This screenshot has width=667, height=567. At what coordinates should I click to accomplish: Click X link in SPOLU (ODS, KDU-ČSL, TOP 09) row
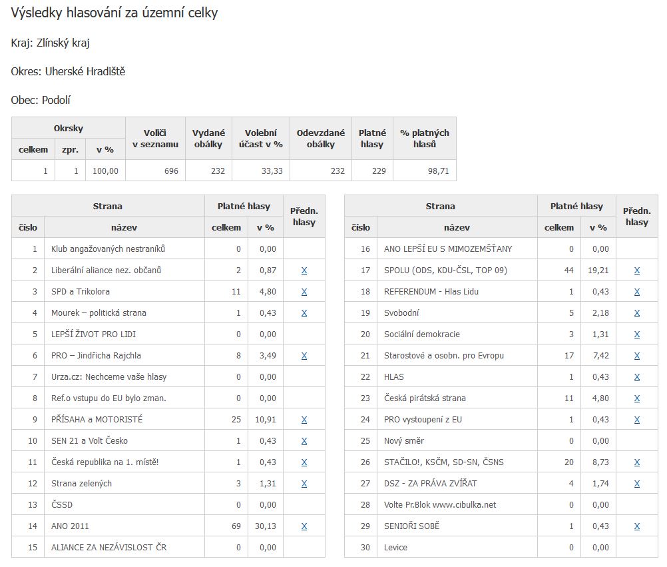(637, 271)
